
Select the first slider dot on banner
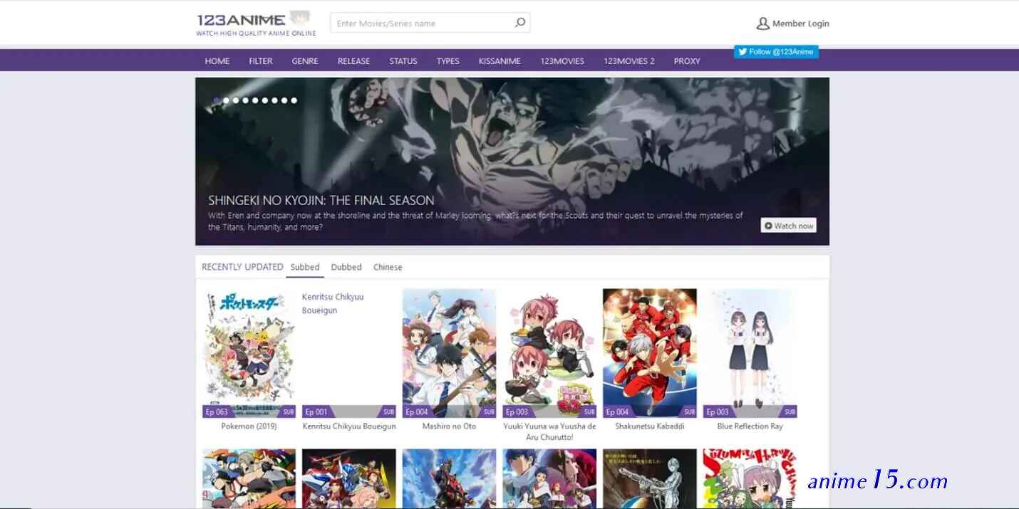pyautogui.click(x=217, y=100)
